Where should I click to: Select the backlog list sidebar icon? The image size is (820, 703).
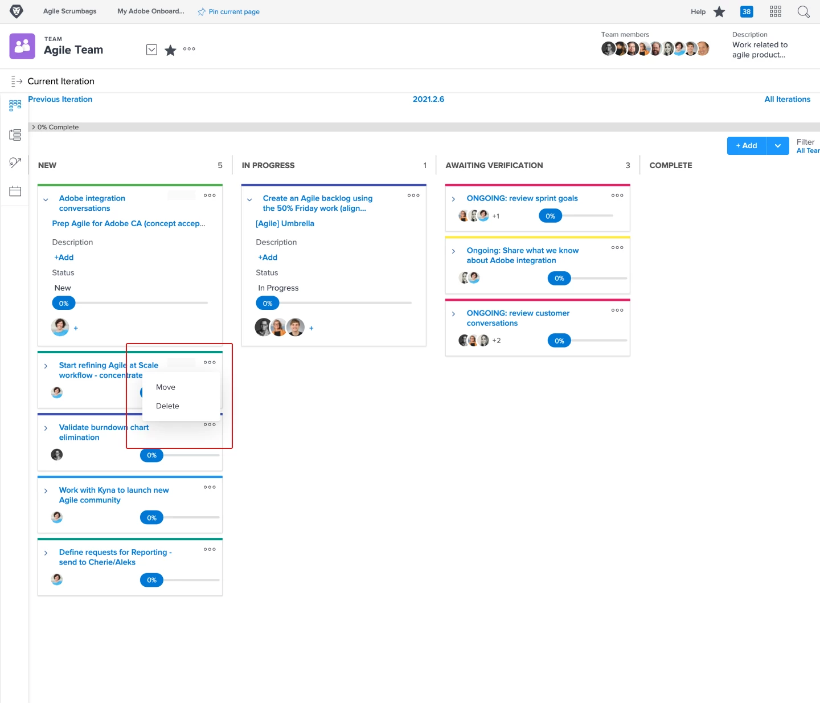pyautogui.click(x=15, y=135)
